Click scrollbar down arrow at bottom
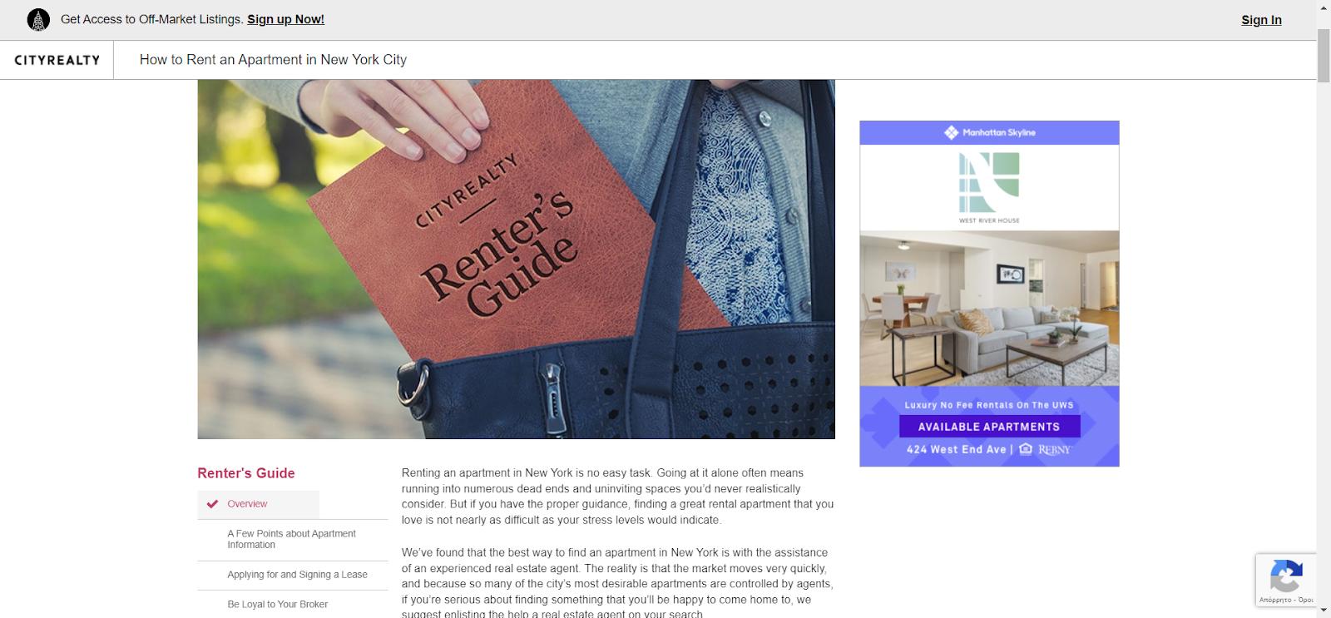This screenshot has height=618, width=1331. point(1324,611)
